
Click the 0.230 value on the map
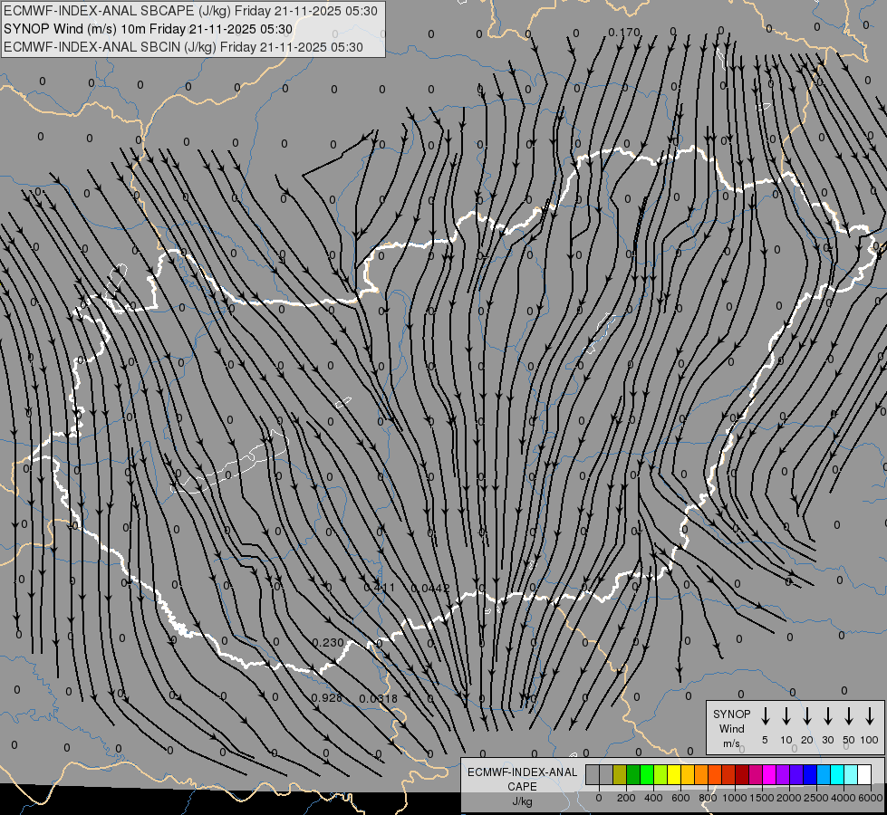[x=328, y=643]
